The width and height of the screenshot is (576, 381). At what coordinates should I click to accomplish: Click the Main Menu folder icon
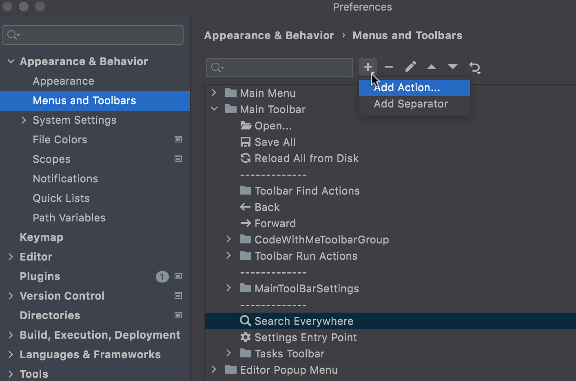click(x=231, y=93)
